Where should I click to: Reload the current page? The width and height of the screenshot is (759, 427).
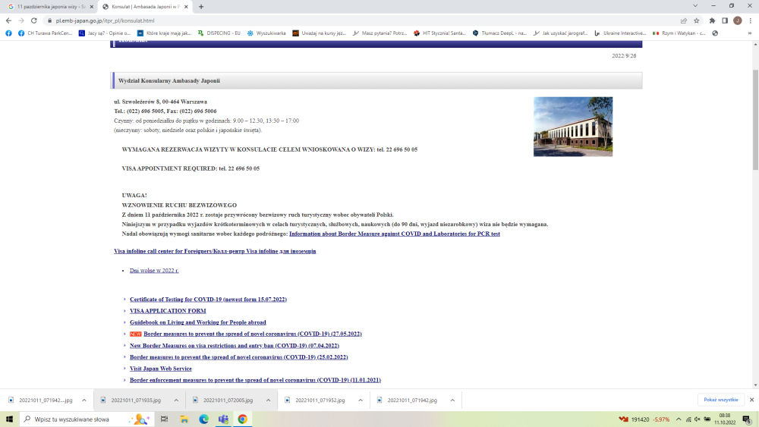click(33, 20)
